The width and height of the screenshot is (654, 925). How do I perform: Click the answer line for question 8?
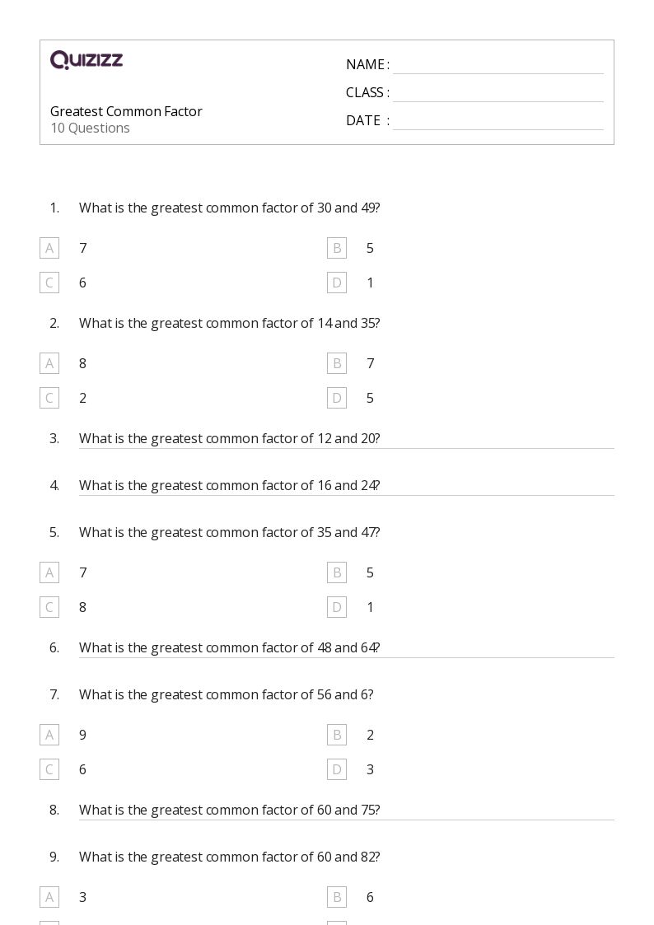point(347,820)
